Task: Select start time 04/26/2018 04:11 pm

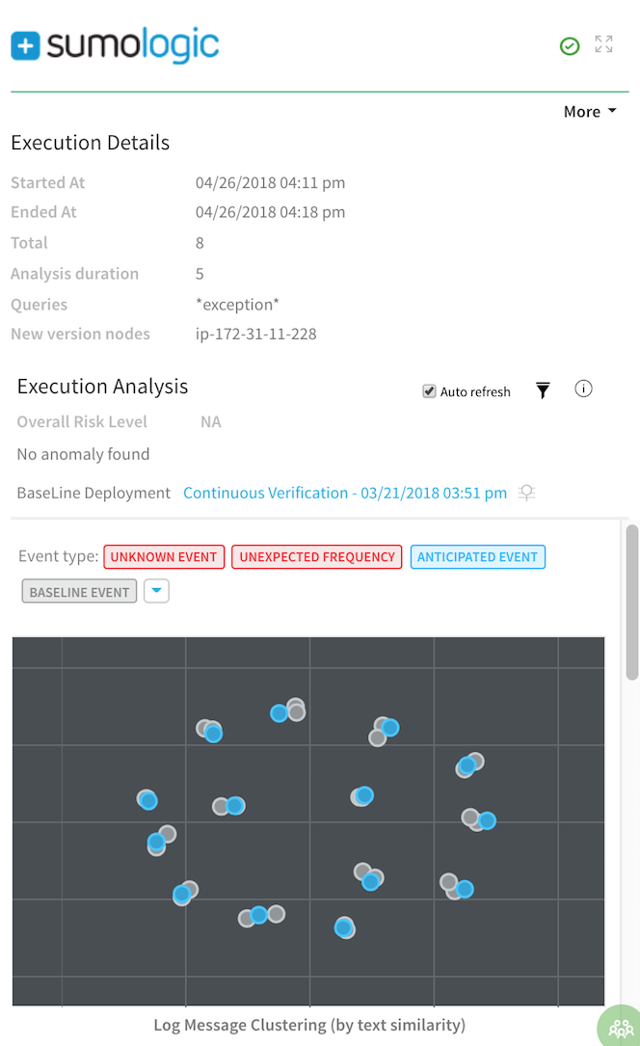Action: 270,183
